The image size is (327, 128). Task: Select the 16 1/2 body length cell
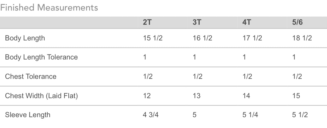click(x=203, y=38)
